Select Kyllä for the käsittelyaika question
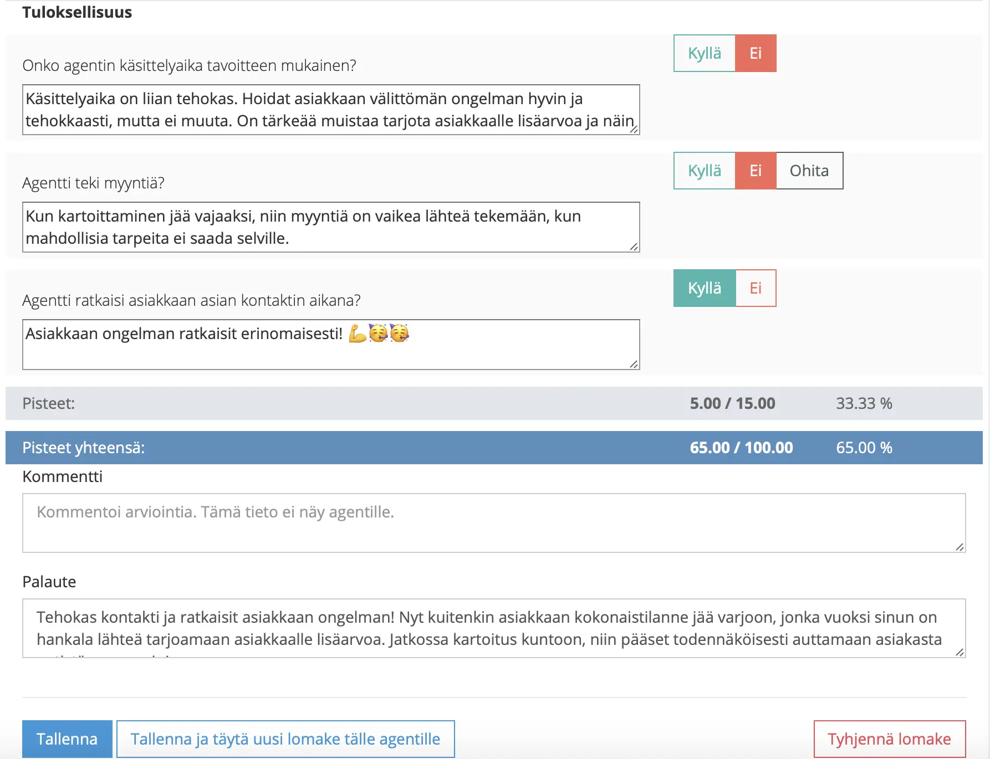This screenshot has width=990, height=759. (704, 53)
